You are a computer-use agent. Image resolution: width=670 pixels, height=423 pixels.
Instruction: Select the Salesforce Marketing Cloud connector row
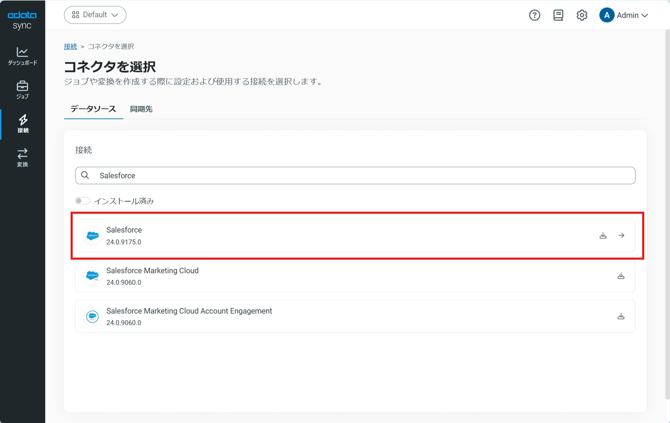[x=355, y=276]
